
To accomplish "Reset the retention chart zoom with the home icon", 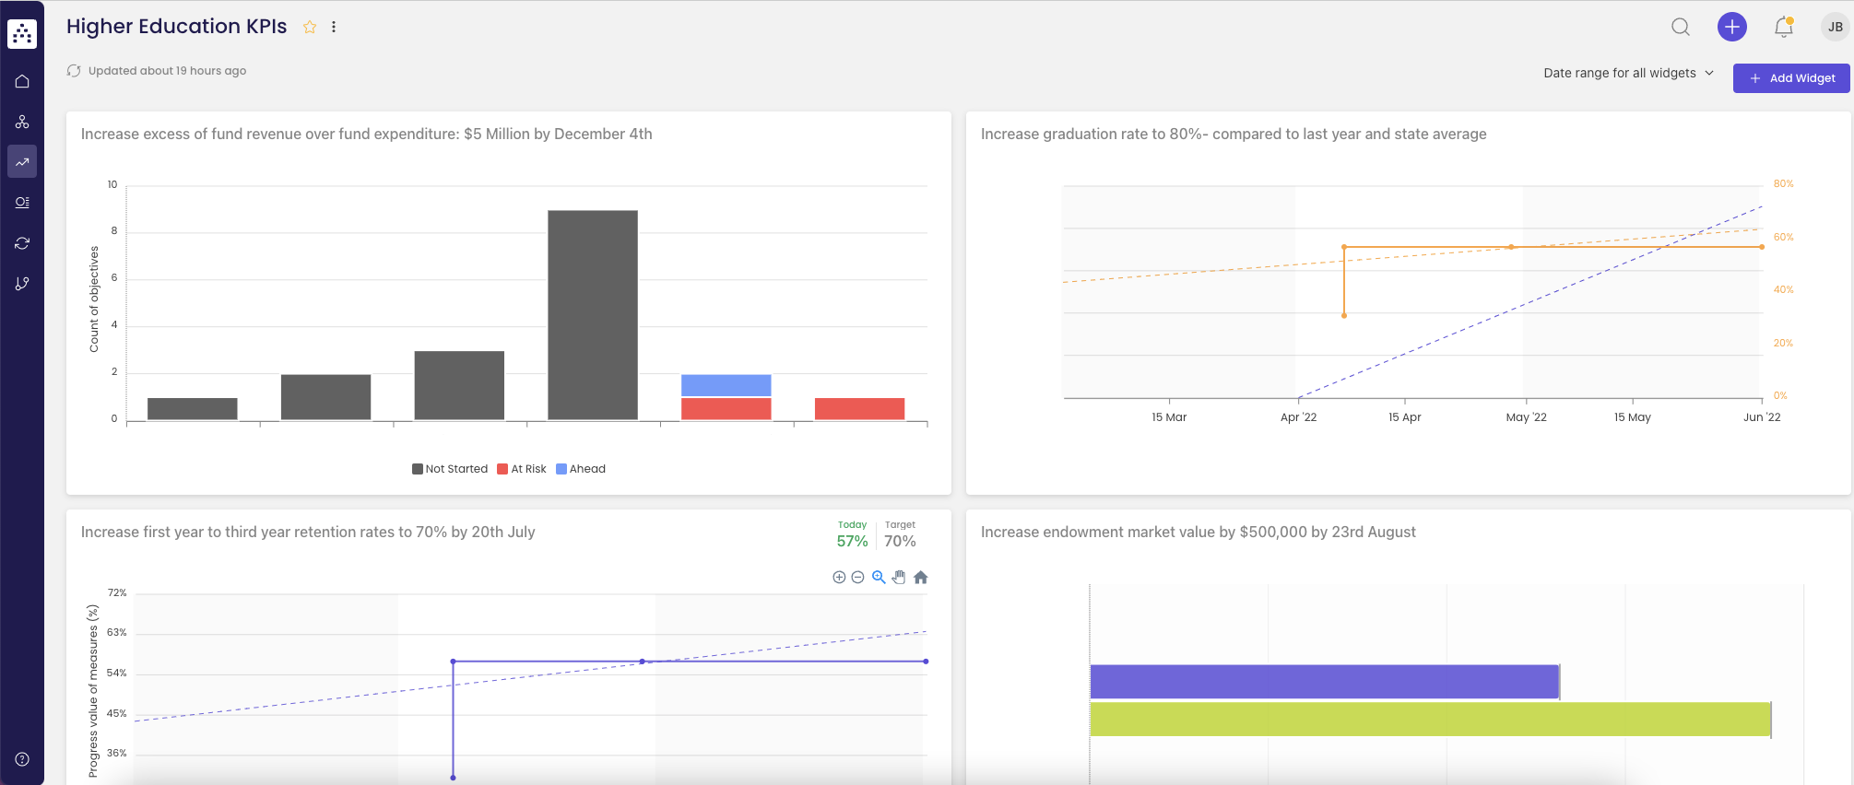I will (x=920, y=578).
